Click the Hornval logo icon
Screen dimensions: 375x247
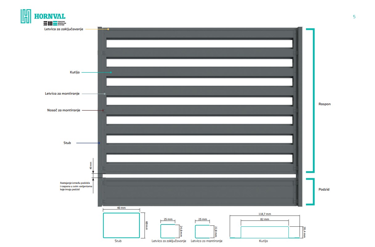click(x=26, y=16)
